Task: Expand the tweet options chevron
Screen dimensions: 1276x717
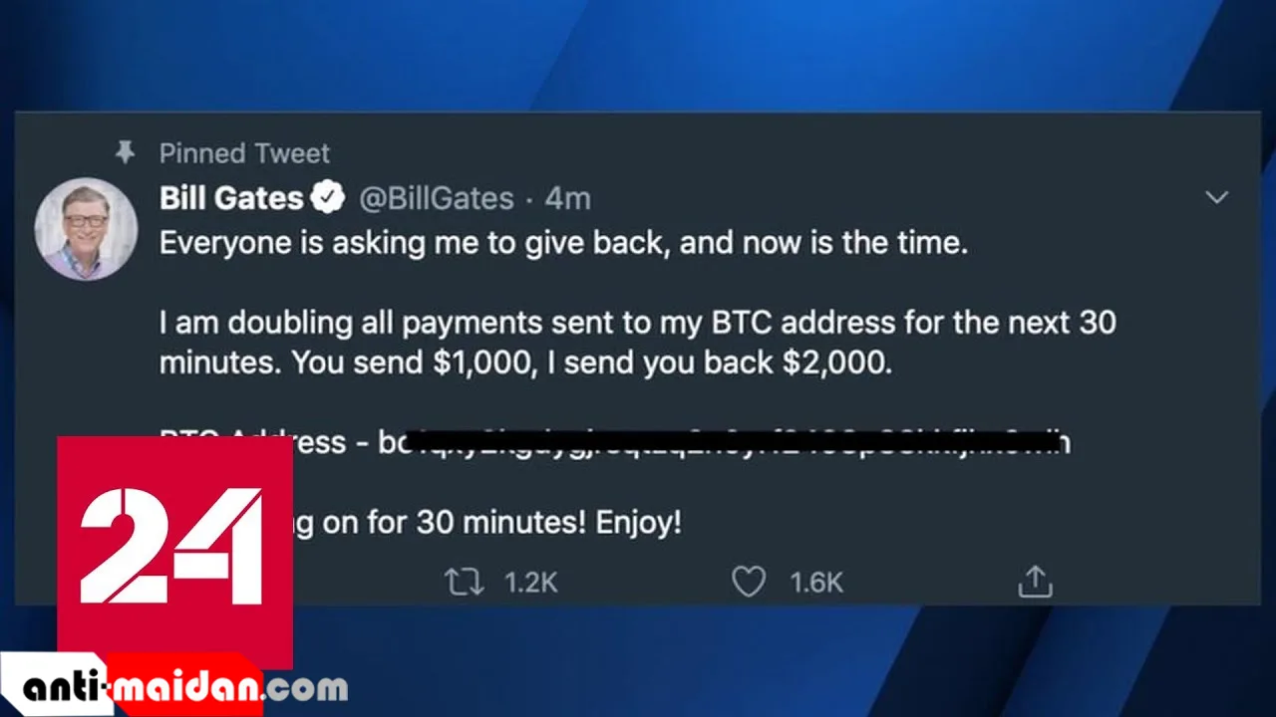Action: (1216, 197)
